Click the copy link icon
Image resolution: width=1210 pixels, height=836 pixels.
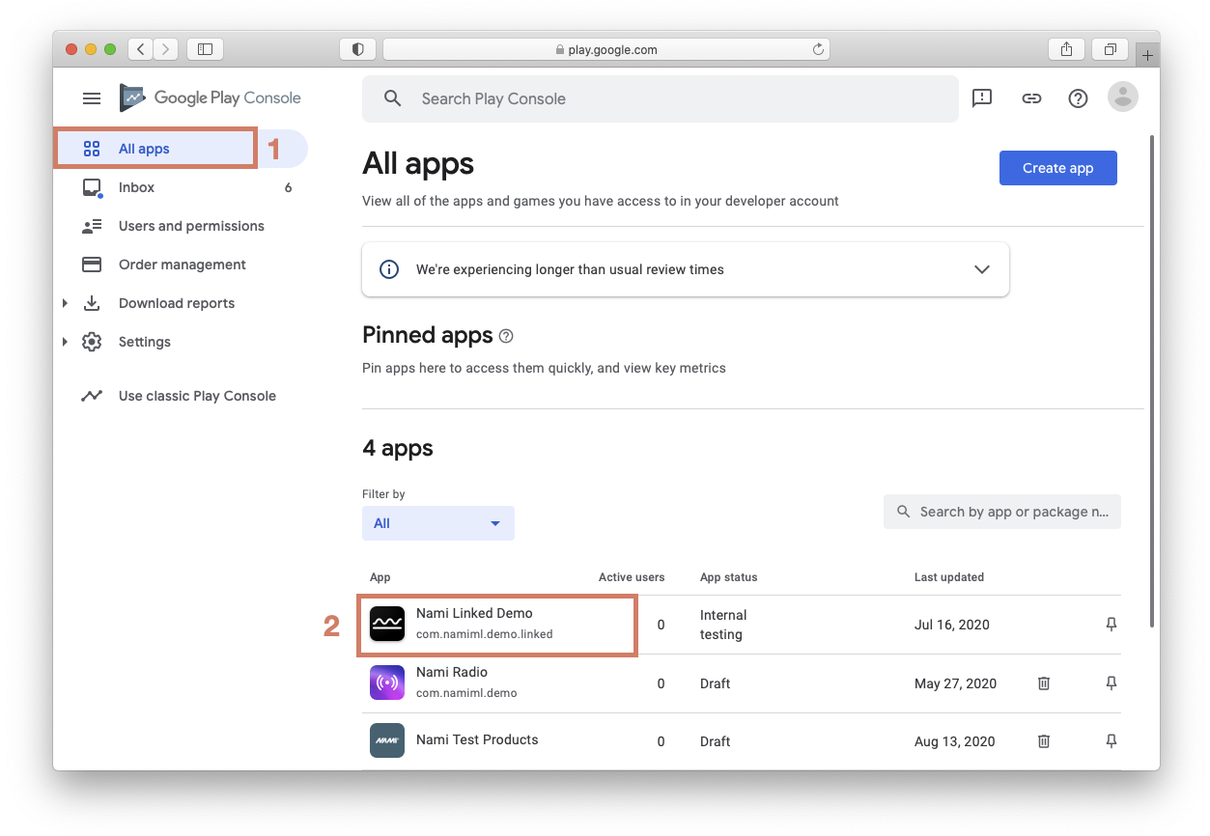(1031, 98)
